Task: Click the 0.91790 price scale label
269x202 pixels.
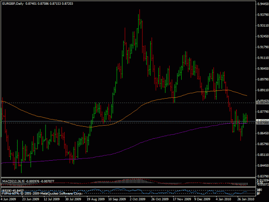Action: (x=263, y=47)
